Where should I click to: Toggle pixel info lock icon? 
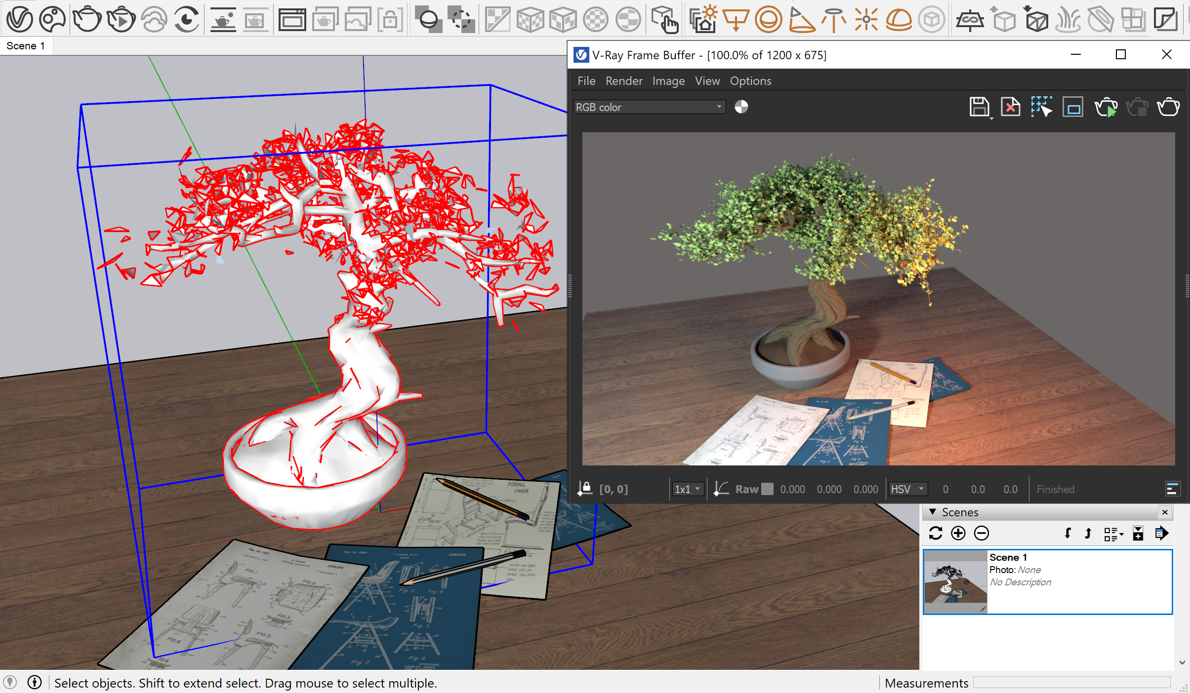[585, 489]
